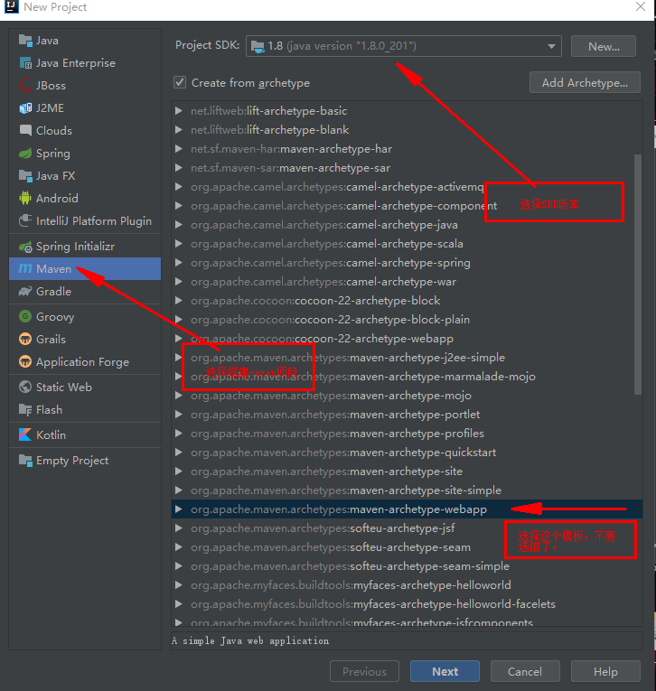
Task: Select myfaces-archetype-helloworld-facelets row
Action: pyautogui.click(x=407, y=603)
